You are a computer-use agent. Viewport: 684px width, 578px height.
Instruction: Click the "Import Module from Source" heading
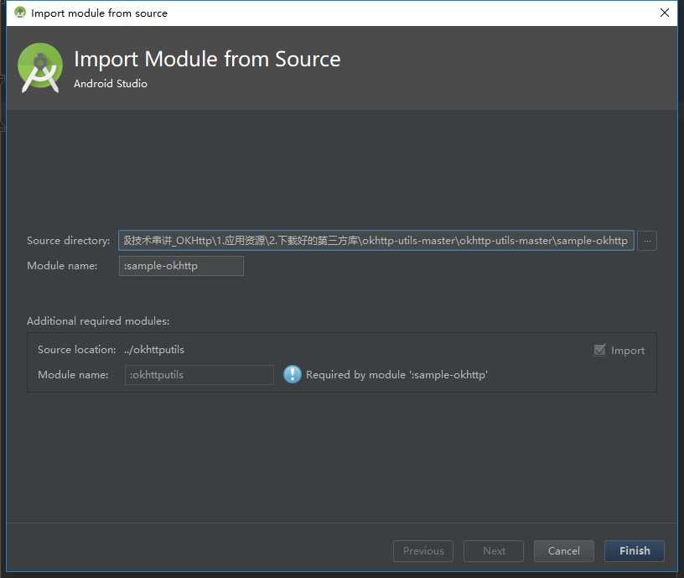(x=207, y=60)
